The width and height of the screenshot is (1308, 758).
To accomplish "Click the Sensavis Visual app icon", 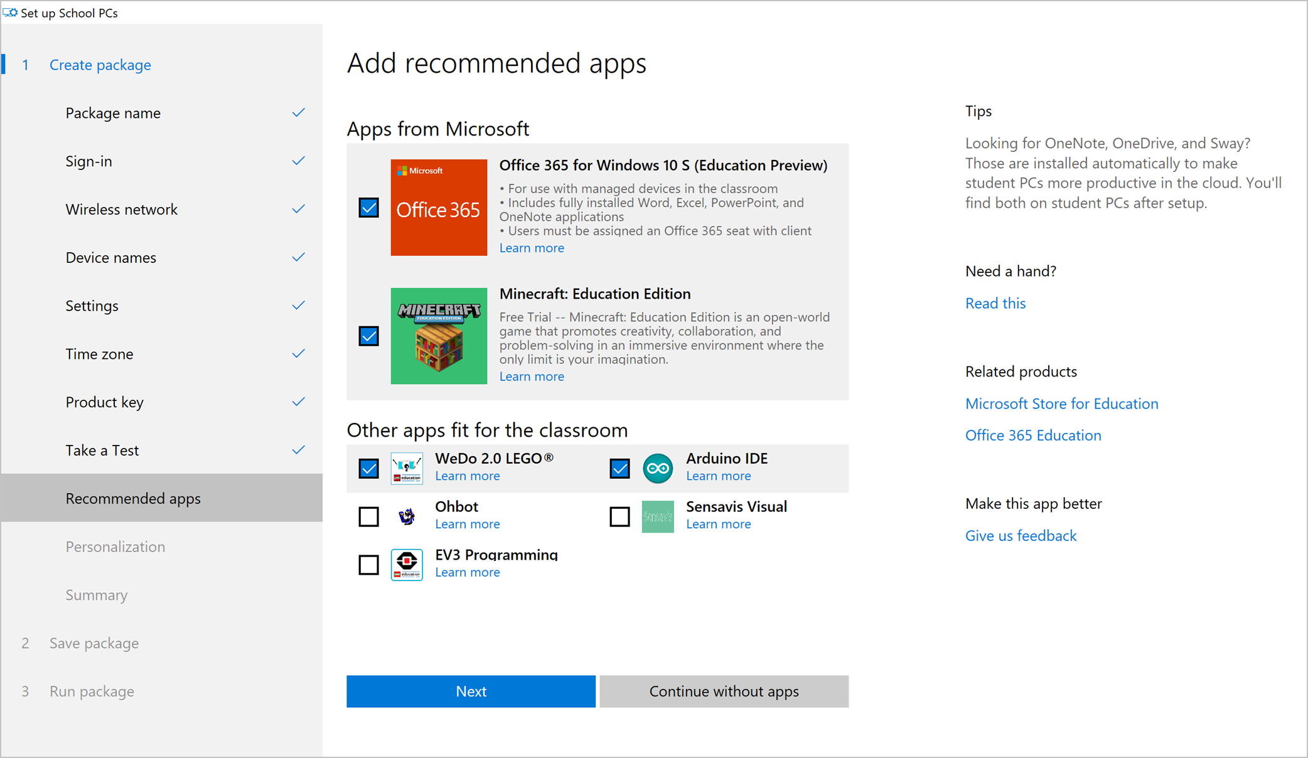I will pyautogui.click(x=658, y=516).
